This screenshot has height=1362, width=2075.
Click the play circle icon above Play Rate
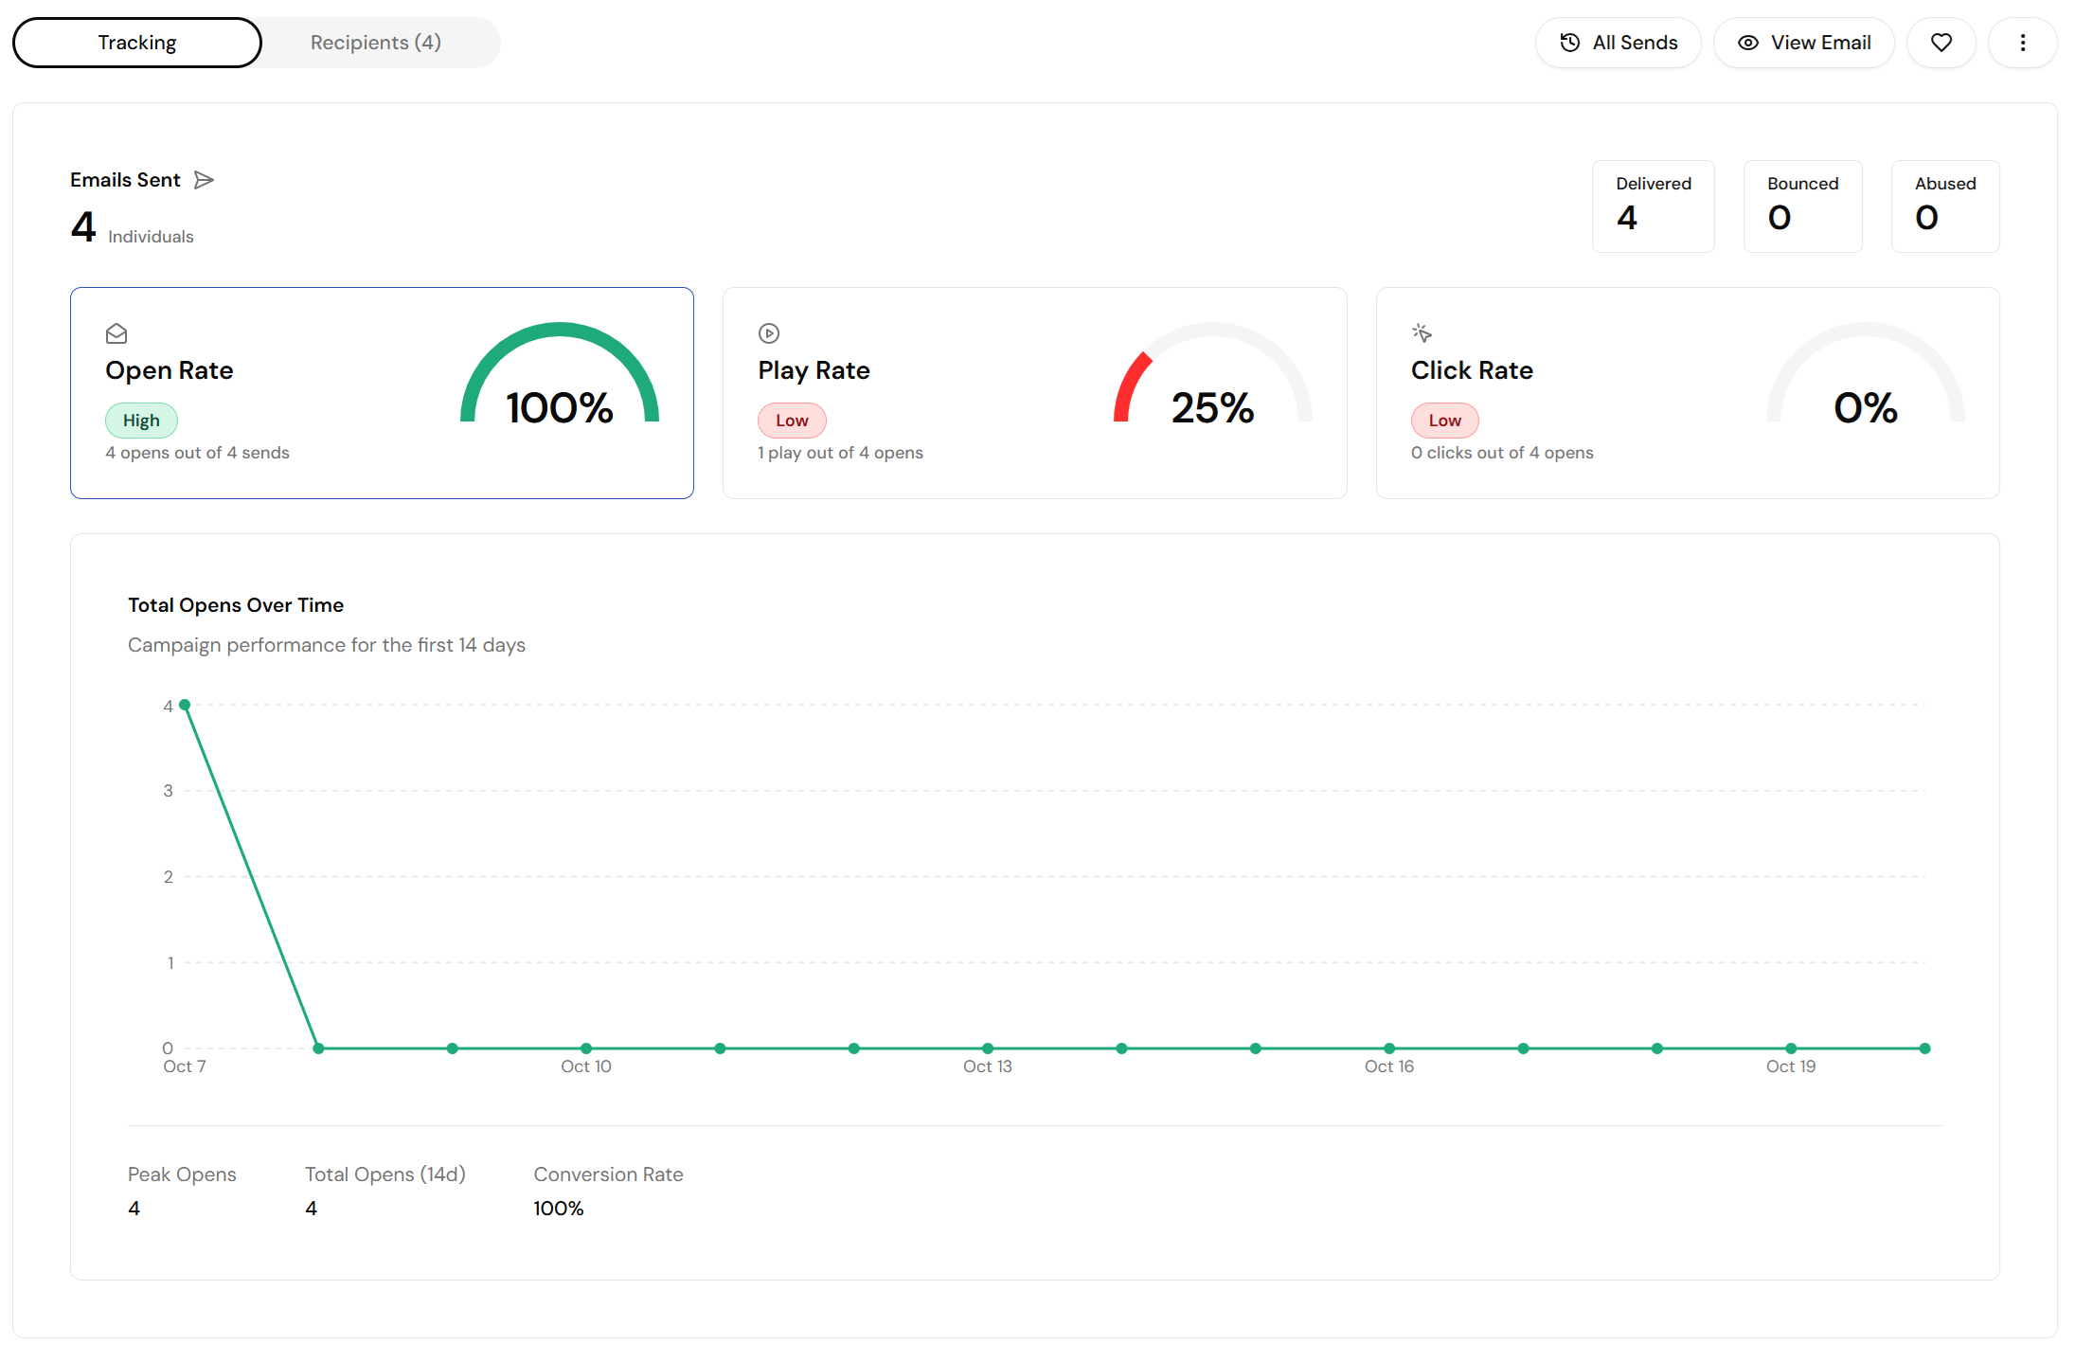pos(769,333)
